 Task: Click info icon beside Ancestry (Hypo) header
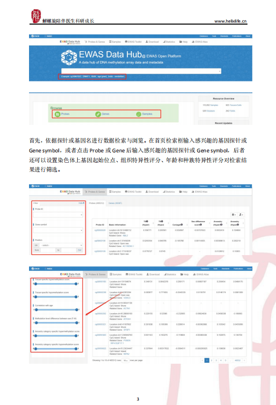pyautogui.click(x=238, y=225)
